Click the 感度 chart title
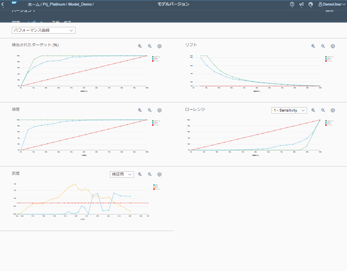 (x=16, y=109)
